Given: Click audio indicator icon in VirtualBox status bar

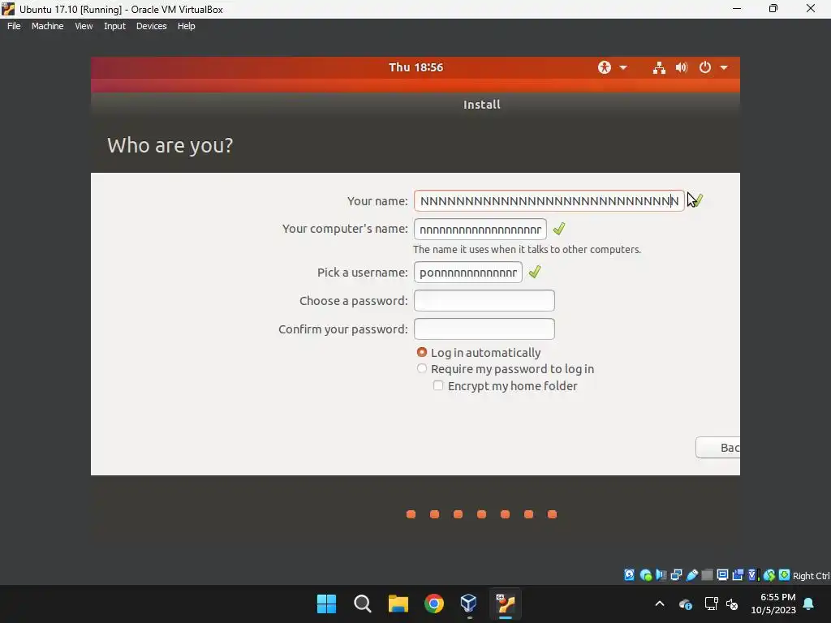Looking at the screenshot, I should coord(661,575).
